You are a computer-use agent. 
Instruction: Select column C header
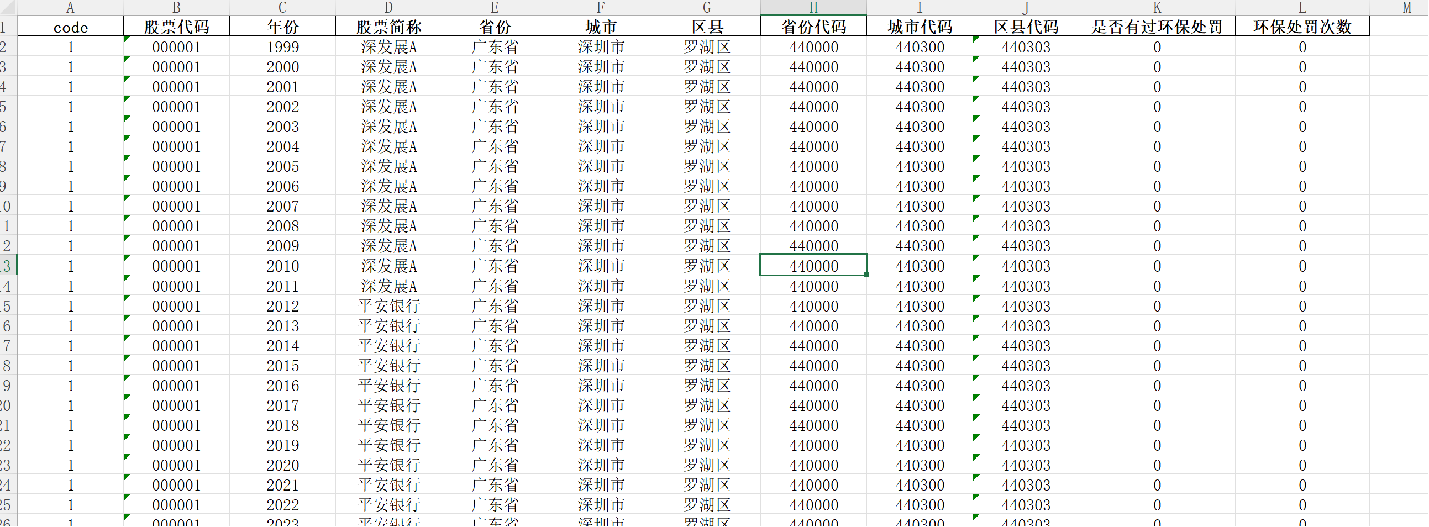point(282,7)
